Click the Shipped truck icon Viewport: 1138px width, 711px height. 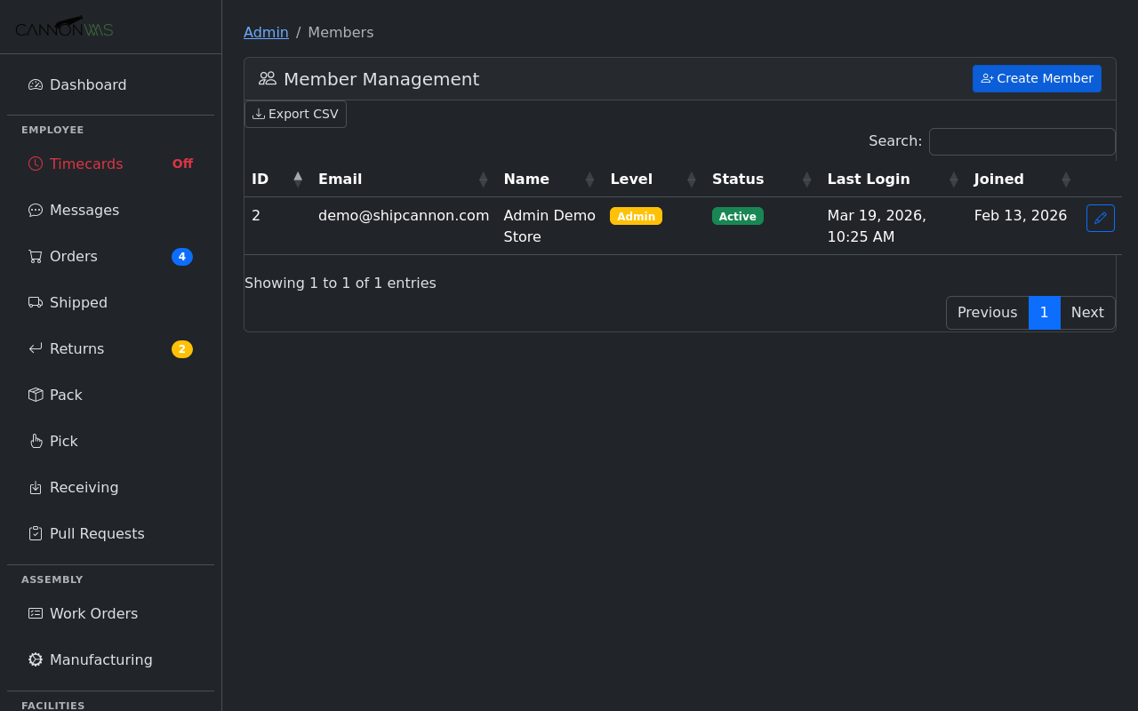click(x=35, y=302)
